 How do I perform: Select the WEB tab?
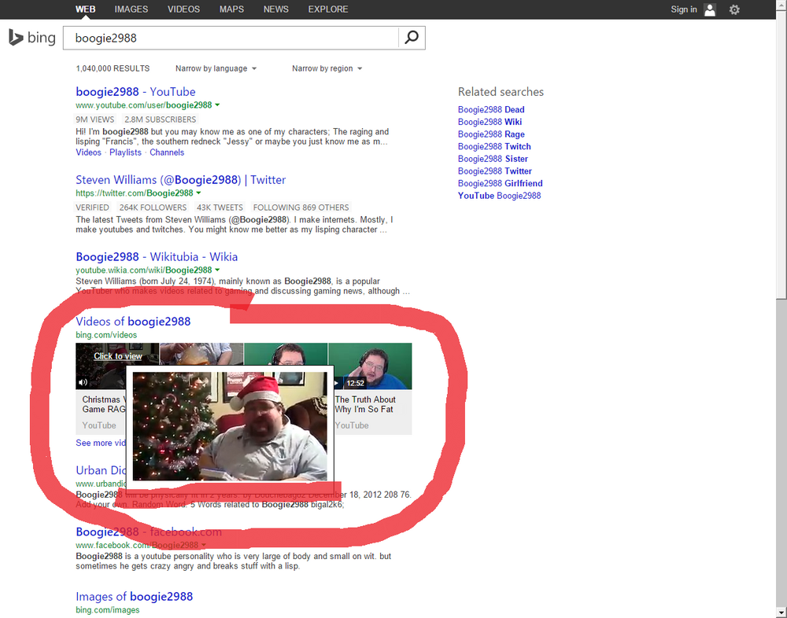(85, 9)
